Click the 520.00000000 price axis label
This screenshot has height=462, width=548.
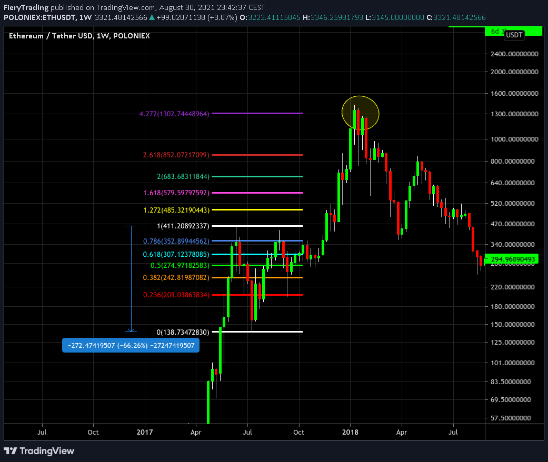513,204
